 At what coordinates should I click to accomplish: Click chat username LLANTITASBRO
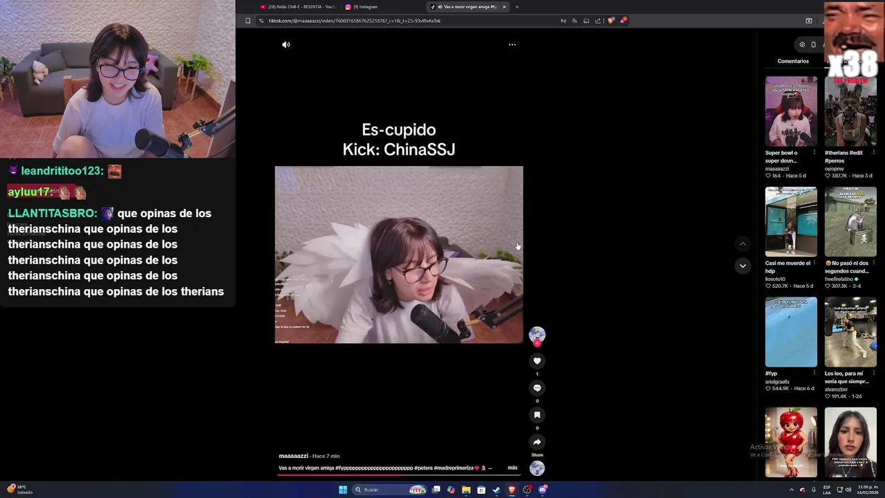(x=53, y=214)
